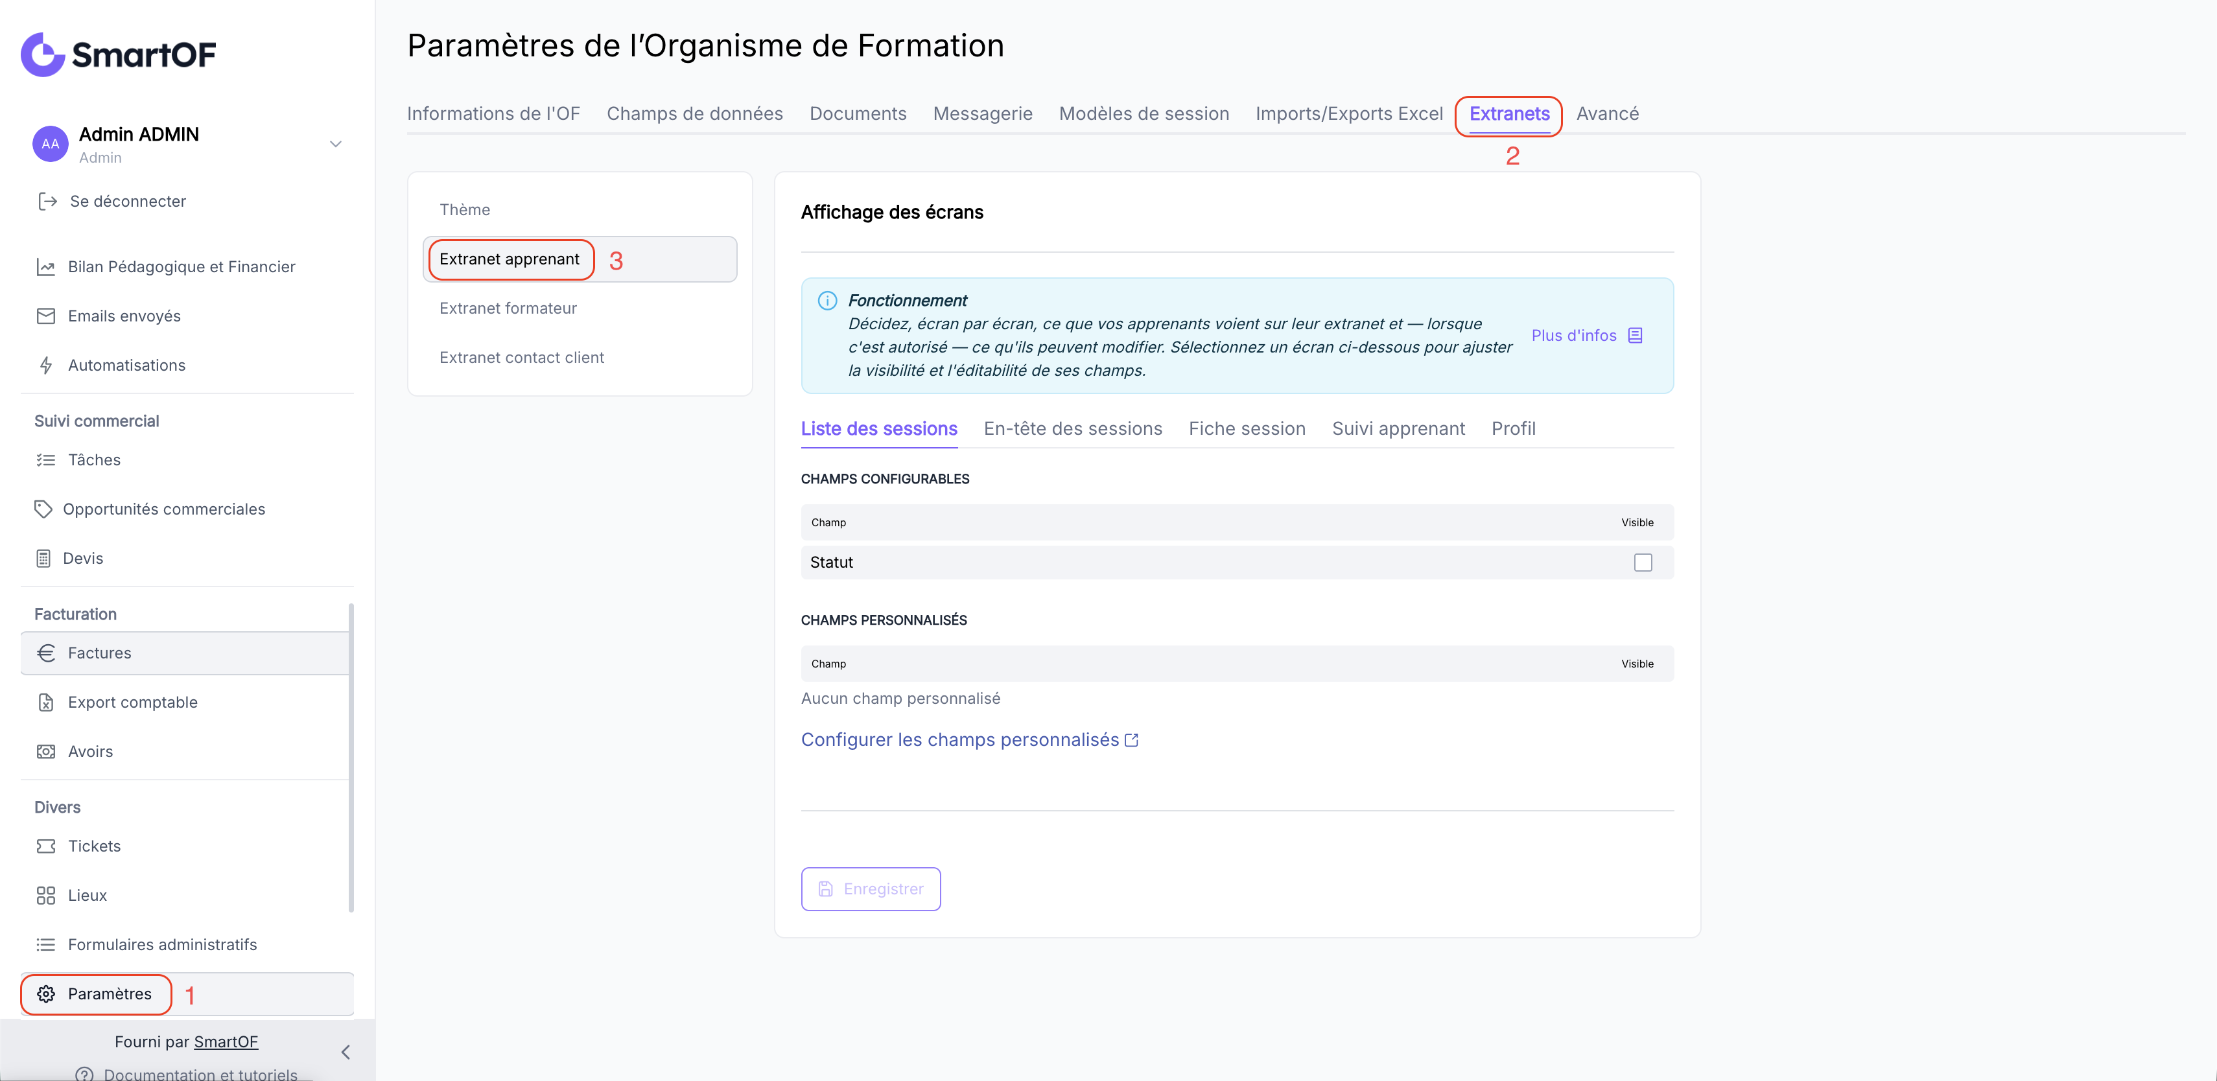Click the Emails envoyés envelope icon
Viewport: 2217px width, 1081px height.
[x=45, y=316]
